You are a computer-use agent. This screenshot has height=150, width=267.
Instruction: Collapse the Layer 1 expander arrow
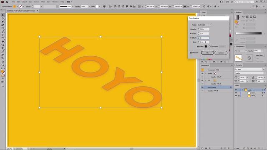243,90
